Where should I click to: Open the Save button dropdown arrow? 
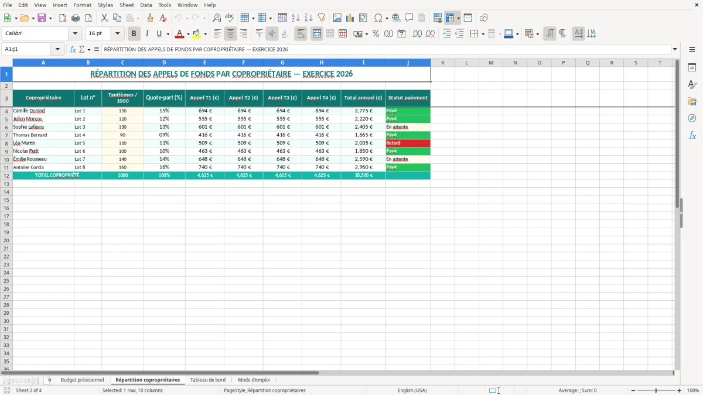click(50, 18)
